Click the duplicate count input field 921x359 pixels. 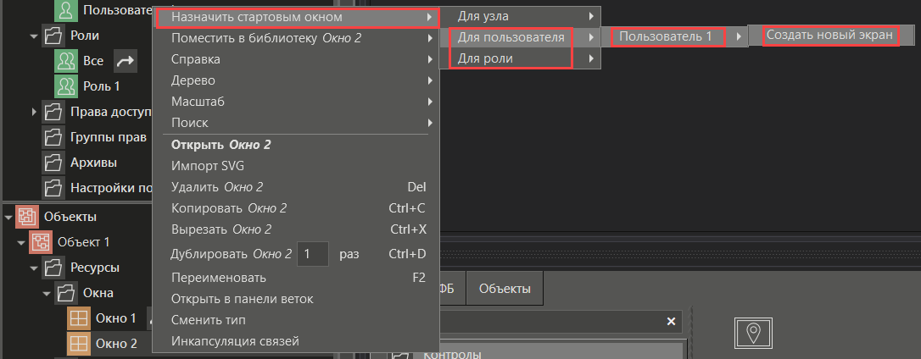pos(313,254)
